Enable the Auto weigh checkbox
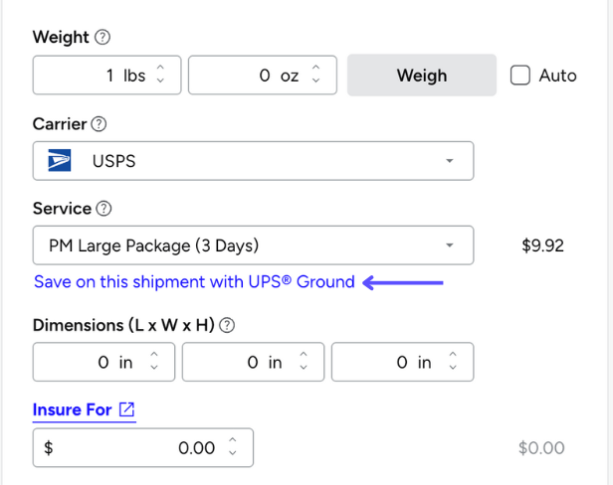 [x=520, y=76]
